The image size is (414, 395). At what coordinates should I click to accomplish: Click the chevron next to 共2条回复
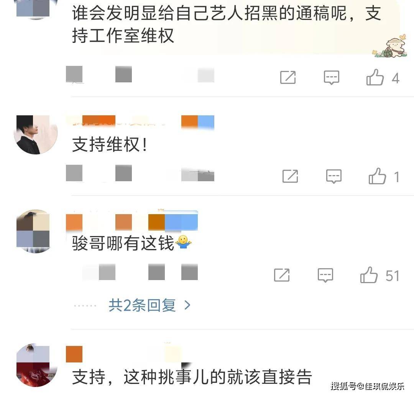coord(187,305)
